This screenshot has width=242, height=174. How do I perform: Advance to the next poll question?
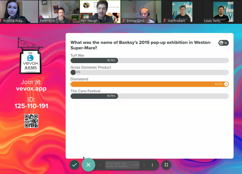[x=144, y=165]
